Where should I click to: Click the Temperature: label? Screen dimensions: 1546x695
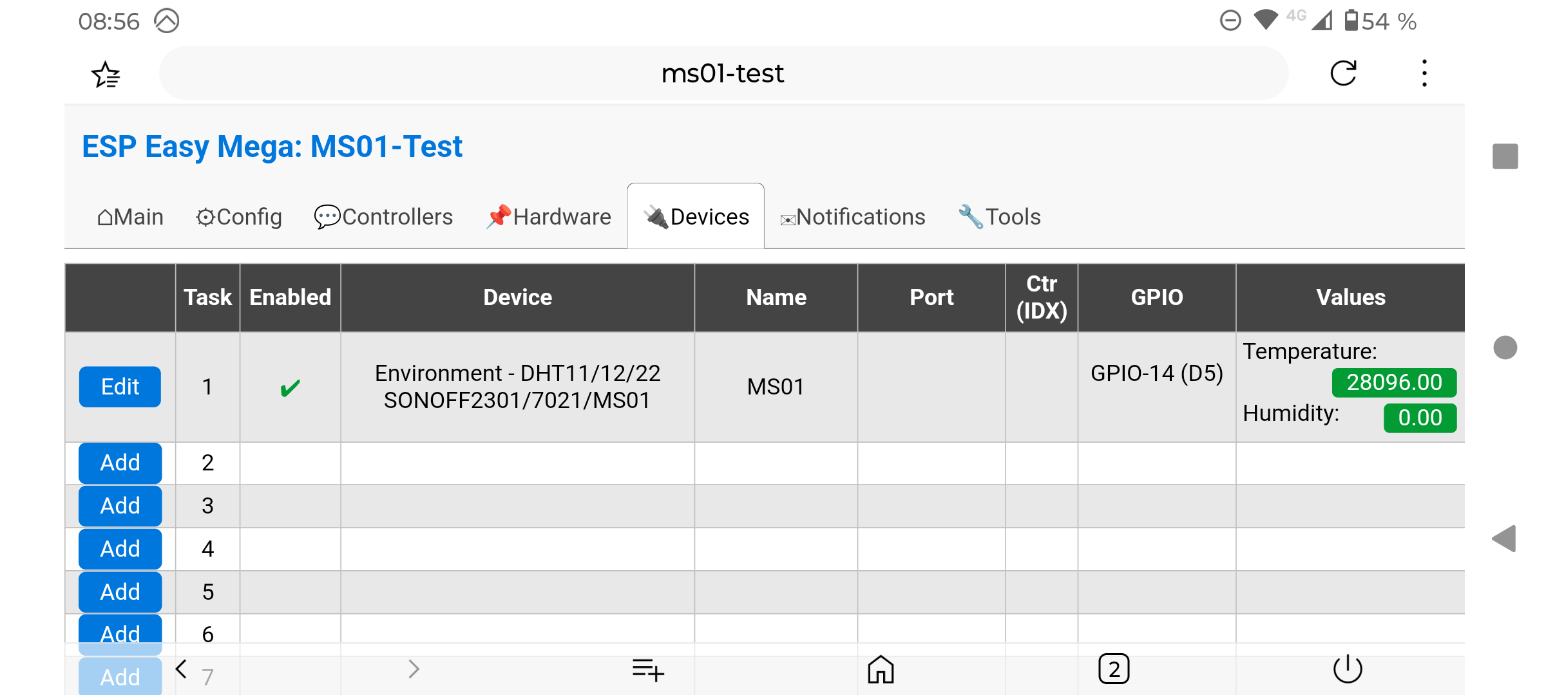[x=1310, y=351]
